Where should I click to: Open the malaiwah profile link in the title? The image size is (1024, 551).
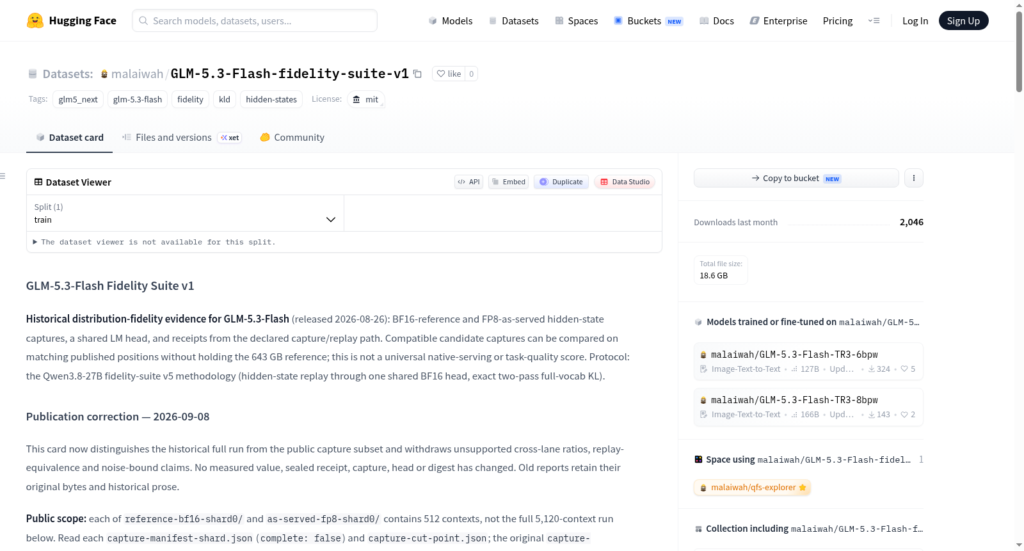click(137, 74)
